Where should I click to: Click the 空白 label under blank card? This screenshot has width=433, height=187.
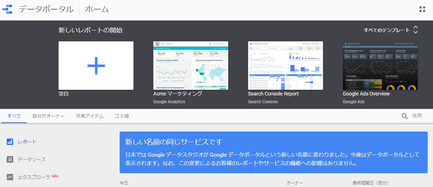pos(64,94)
